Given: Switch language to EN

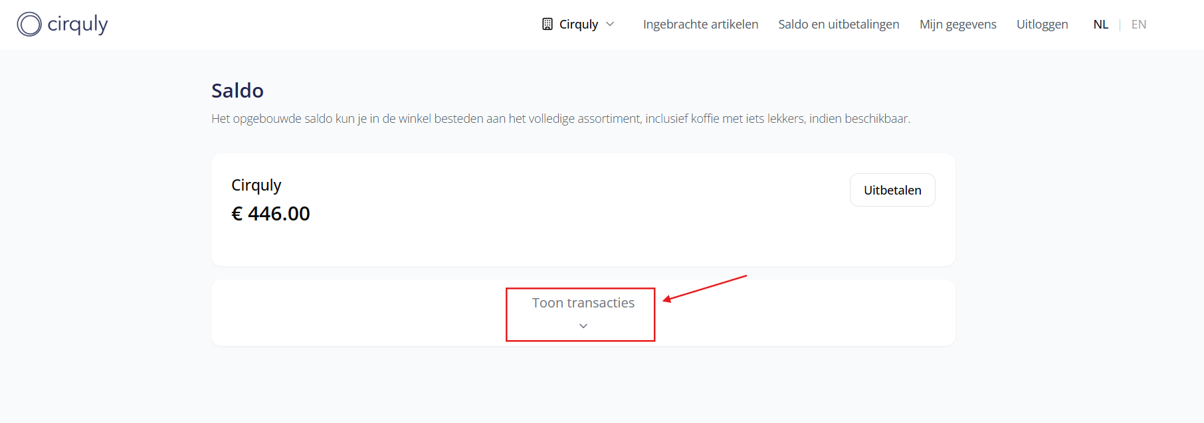Looking at the screenshot, I should point(1138,25).
